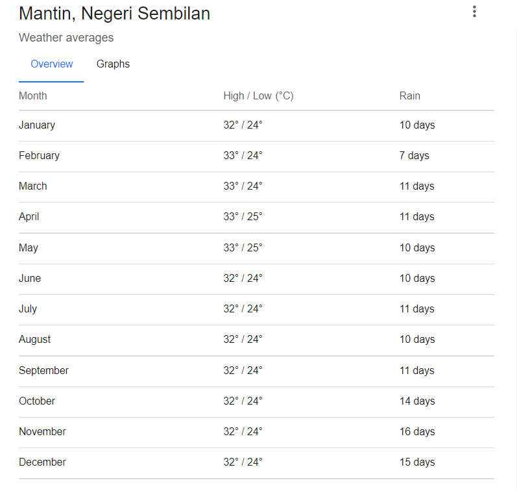
Task: Click April's 33° / 25° temperature
Action: click(x=243, y=216)
